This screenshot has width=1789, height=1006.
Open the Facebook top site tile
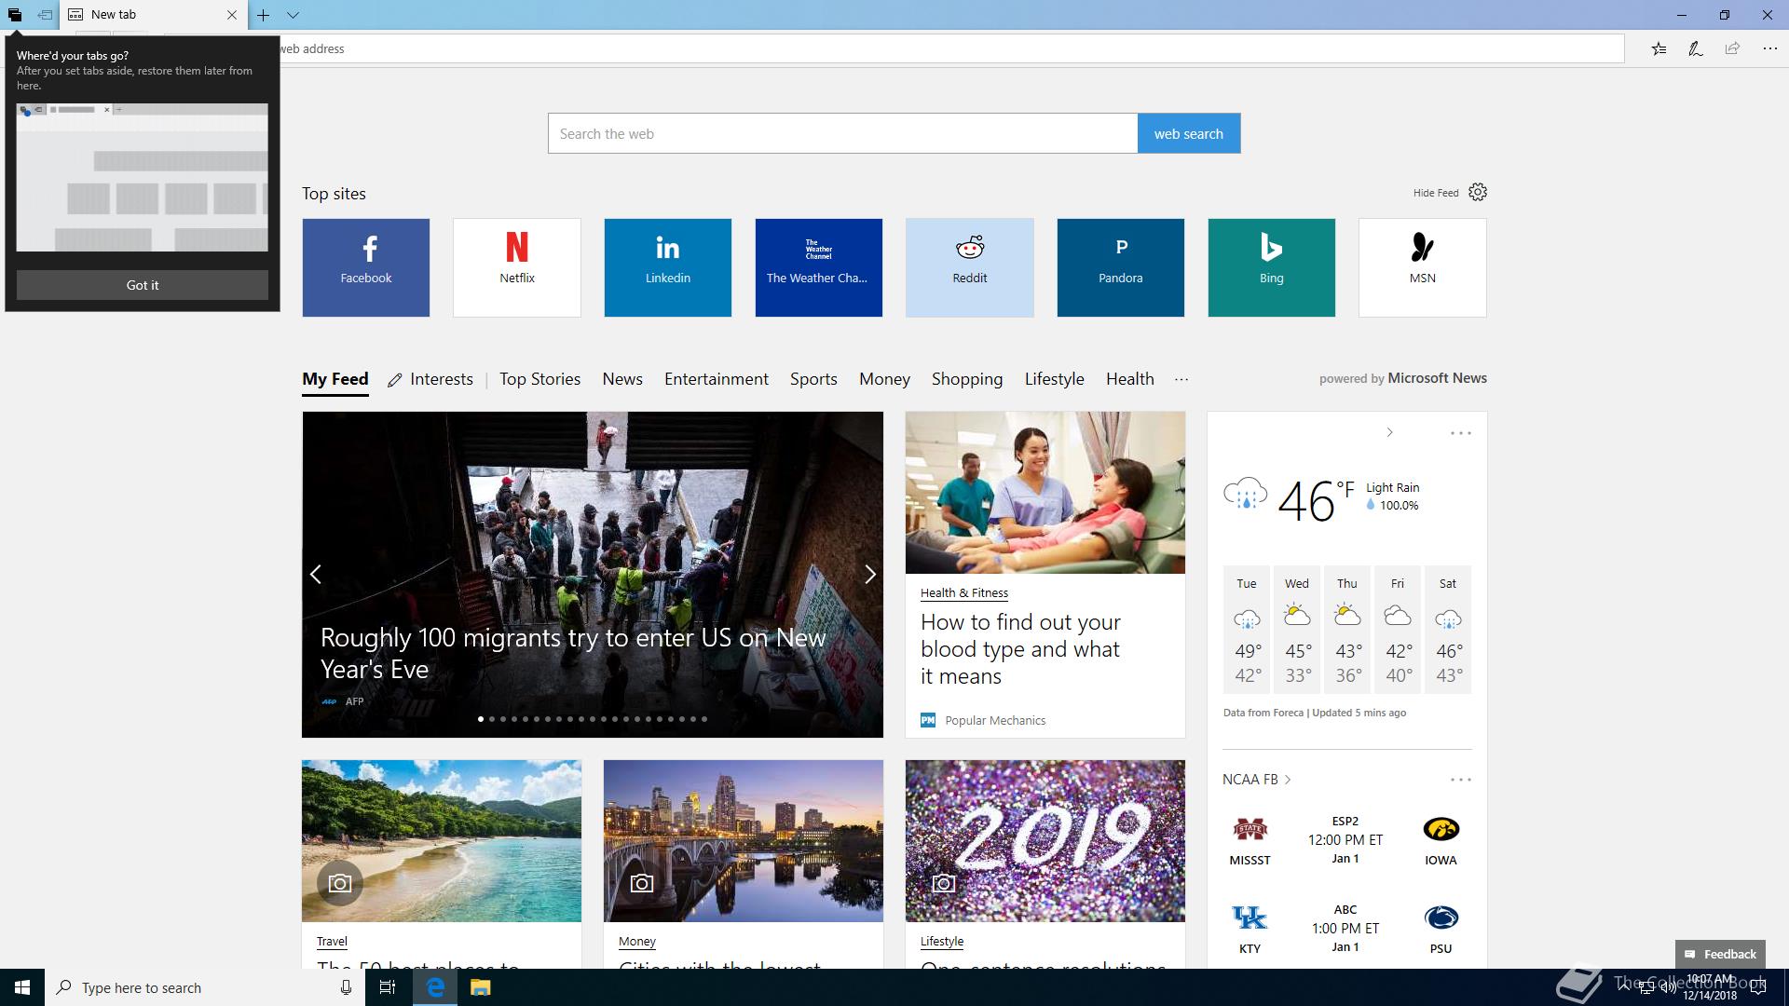tap(366, 267)
